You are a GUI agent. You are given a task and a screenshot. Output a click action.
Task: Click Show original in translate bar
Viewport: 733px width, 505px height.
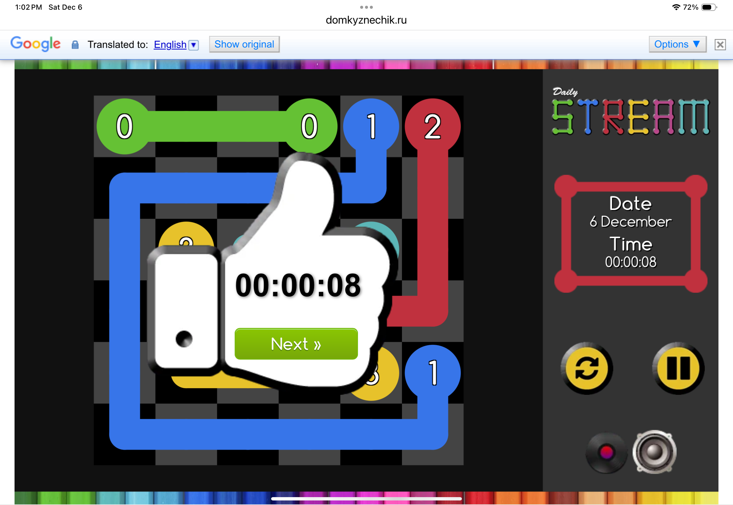[244, 44]
